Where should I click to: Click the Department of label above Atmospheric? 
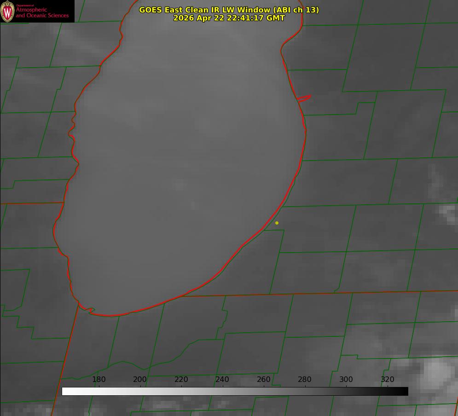pos(25,6)
